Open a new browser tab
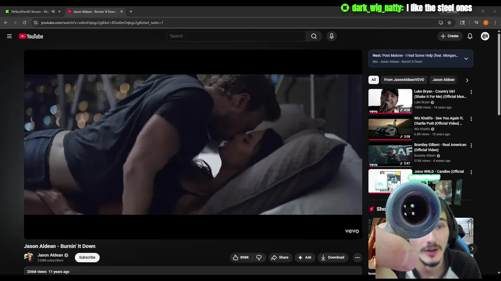Image resolution: width=501 pixels, height=281 pixels. tap(131, 12)
